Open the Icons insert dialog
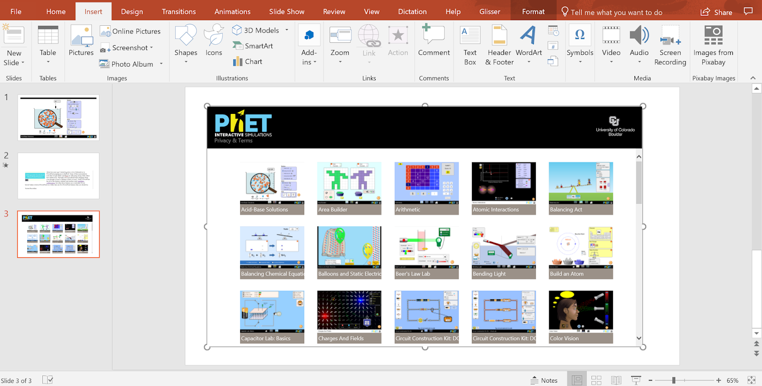The image size is (762, 386). [x=214, y=41]
